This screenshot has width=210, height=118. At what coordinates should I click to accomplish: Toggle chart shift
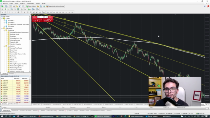coord(25,10)
